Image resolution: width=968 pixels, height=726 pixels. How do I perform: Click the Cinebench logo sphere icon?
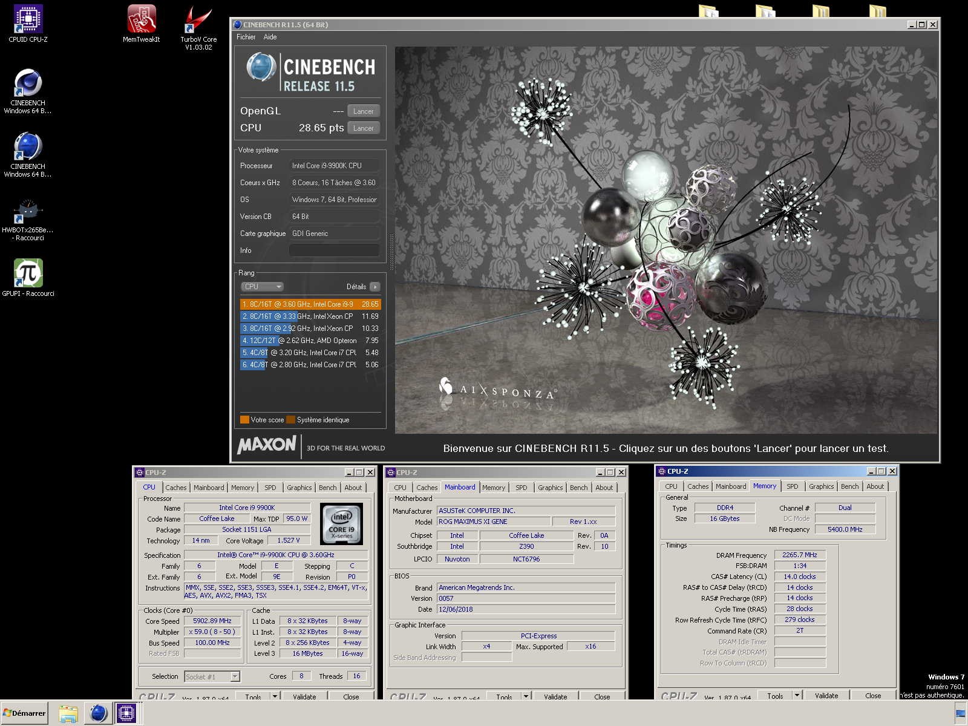261,67
